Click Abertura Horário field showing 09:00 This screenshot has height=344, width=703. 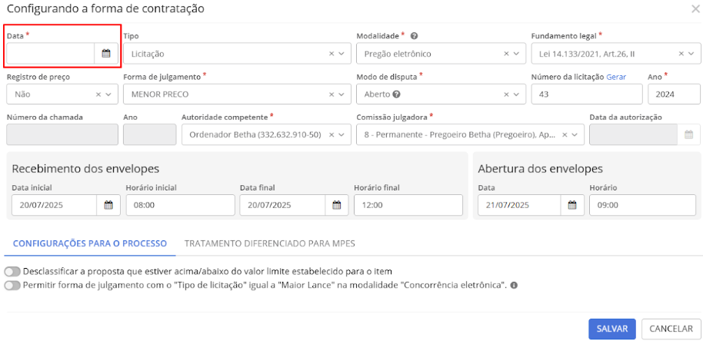click(x=642, y=205)
